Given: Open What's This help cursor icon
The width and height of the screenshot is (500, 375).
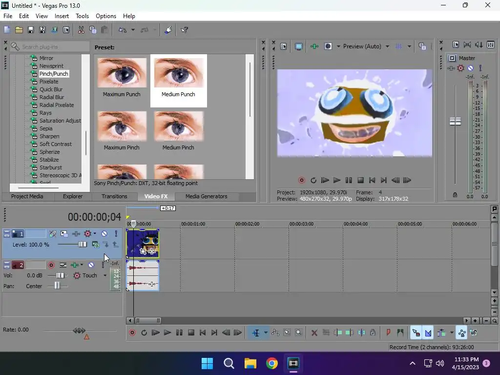Looking at the screenshot, I should click(184, 30).
